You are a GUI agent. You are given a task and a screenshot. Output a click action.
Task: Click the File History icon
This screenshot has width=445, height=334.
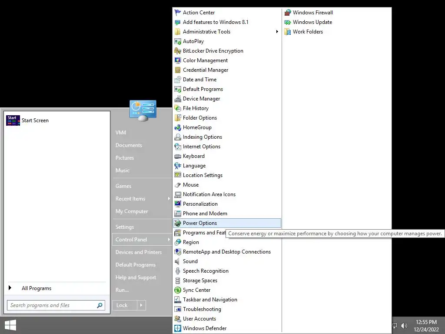point(178,108)
